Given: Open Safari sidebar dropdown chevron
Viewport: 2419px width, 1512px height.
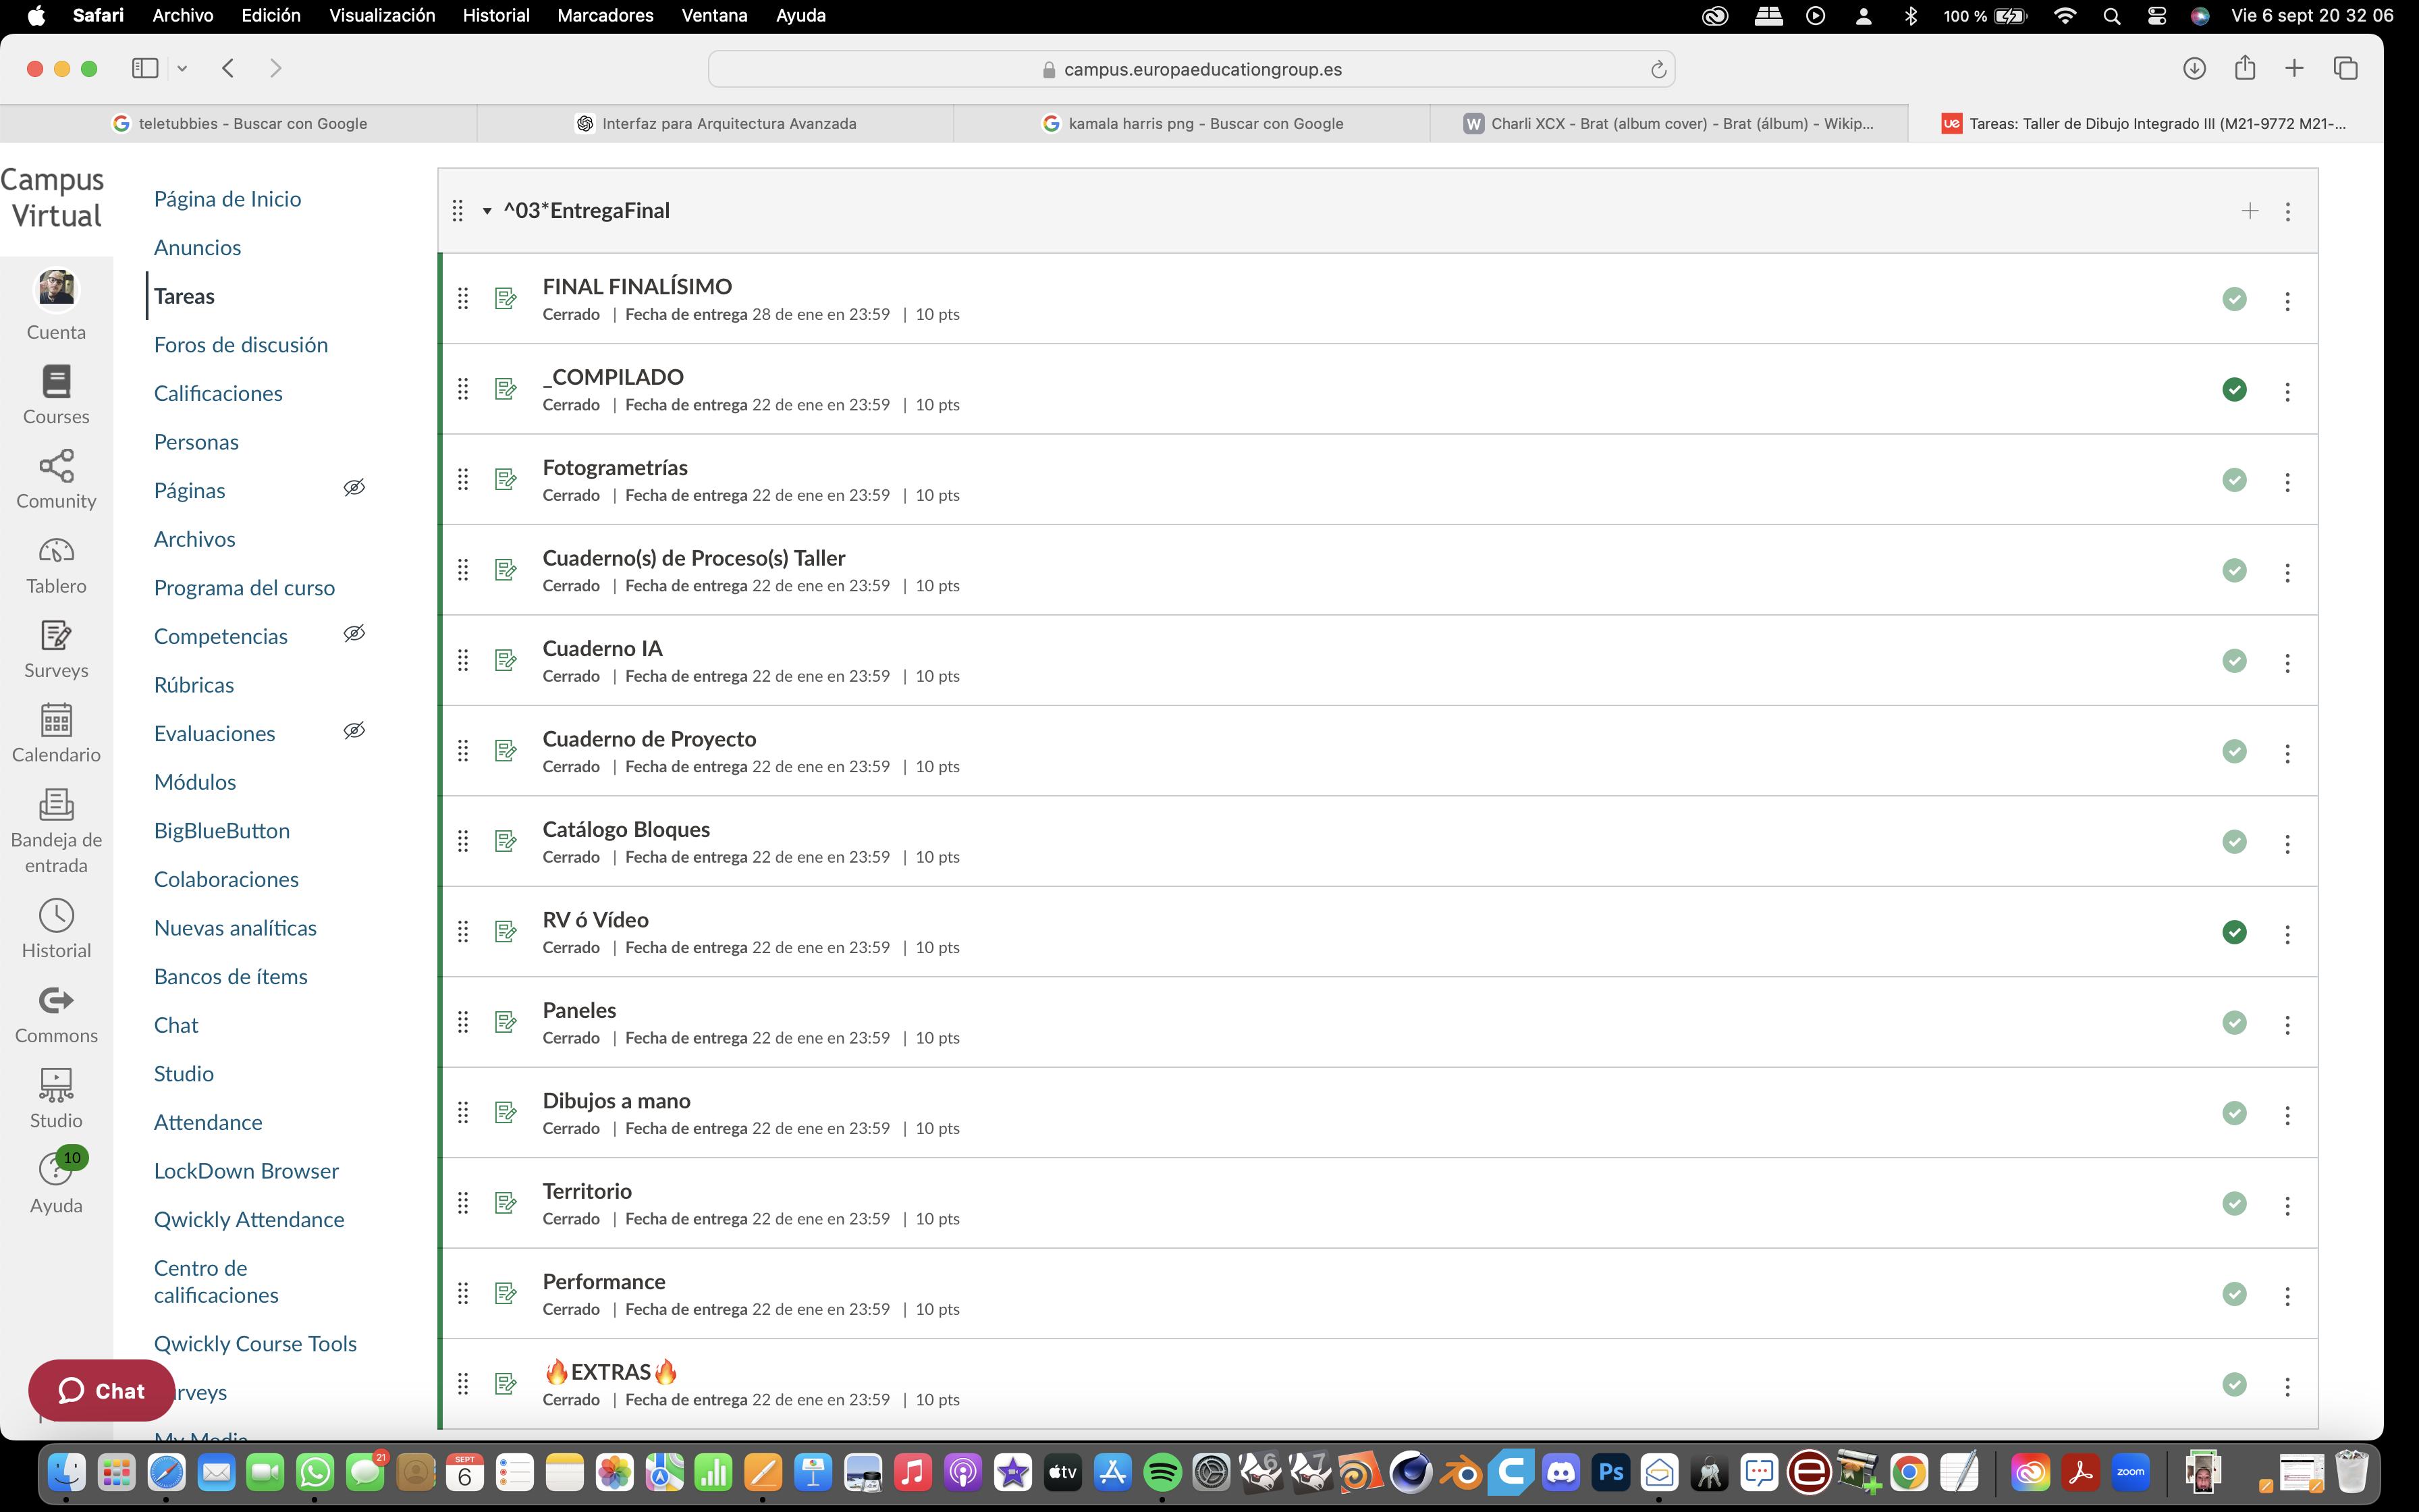Looking at the screenshot, I should click(x=182, y=69).
